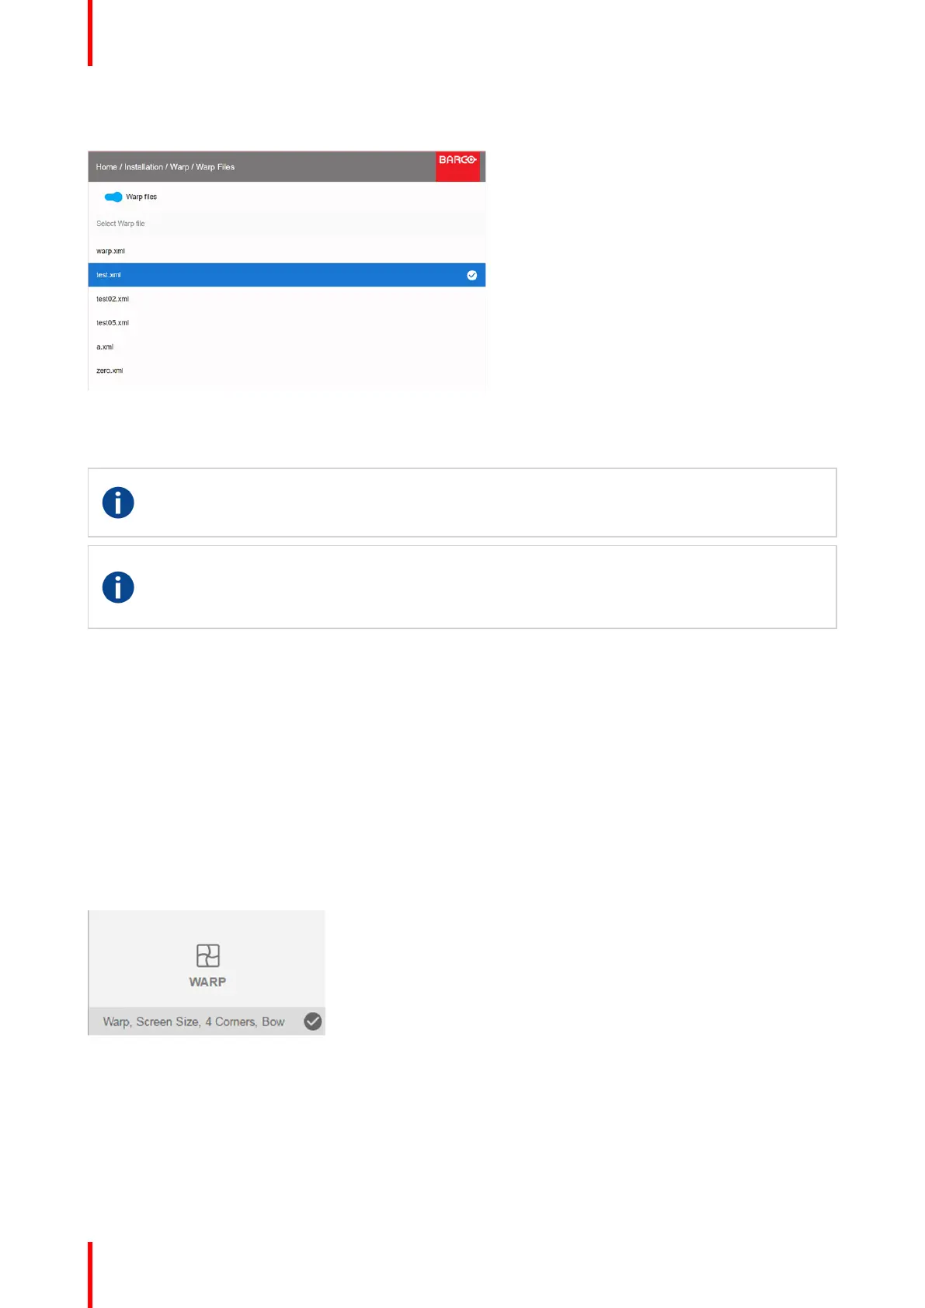Select the highlighted test.xml file
Viewport: 925px width, 1308px height.
287,275
